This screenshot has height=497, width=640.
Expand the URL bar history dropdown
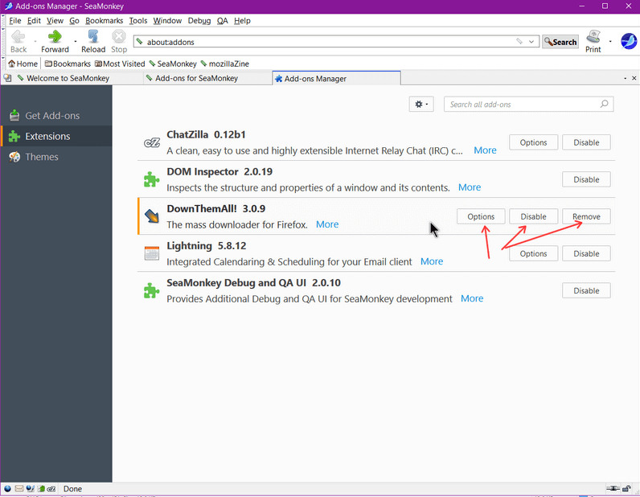pos(531,42)
